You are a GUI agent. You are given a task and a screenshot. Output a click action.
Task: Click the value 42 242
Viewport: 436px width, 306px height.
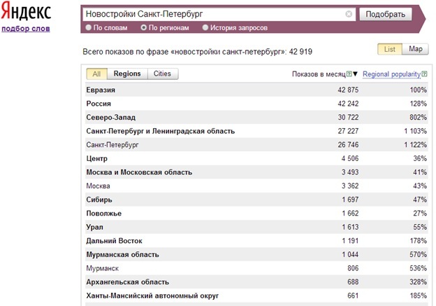click(x=348, y=104)
